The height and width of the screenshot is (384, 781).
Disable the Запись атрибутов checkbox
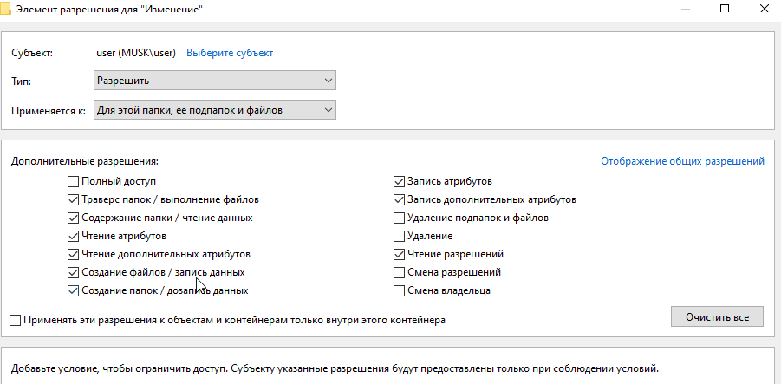(x=399, y=181)
